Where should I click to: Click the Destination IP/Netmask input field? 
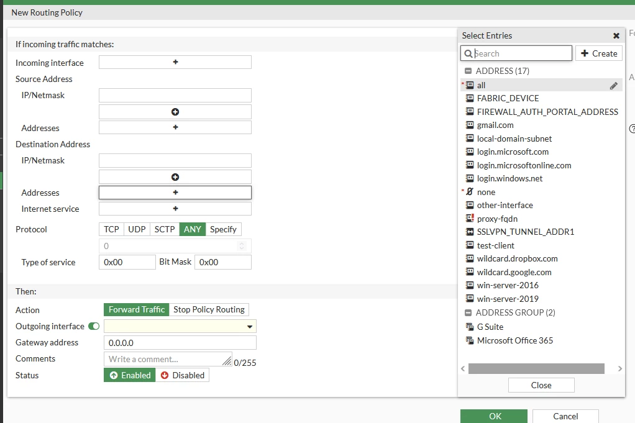coord(175,160)
